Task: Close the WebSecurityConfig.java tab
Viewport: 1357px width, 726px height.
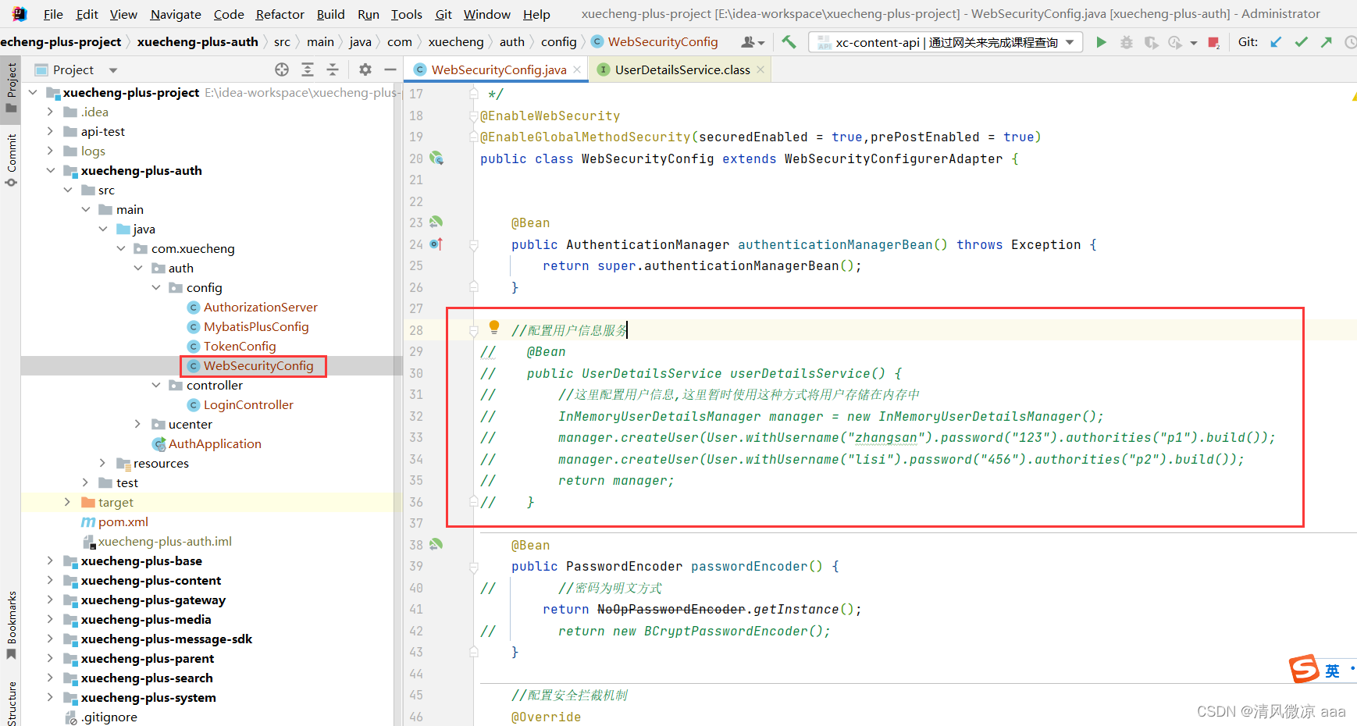Action: click(577, 69)
